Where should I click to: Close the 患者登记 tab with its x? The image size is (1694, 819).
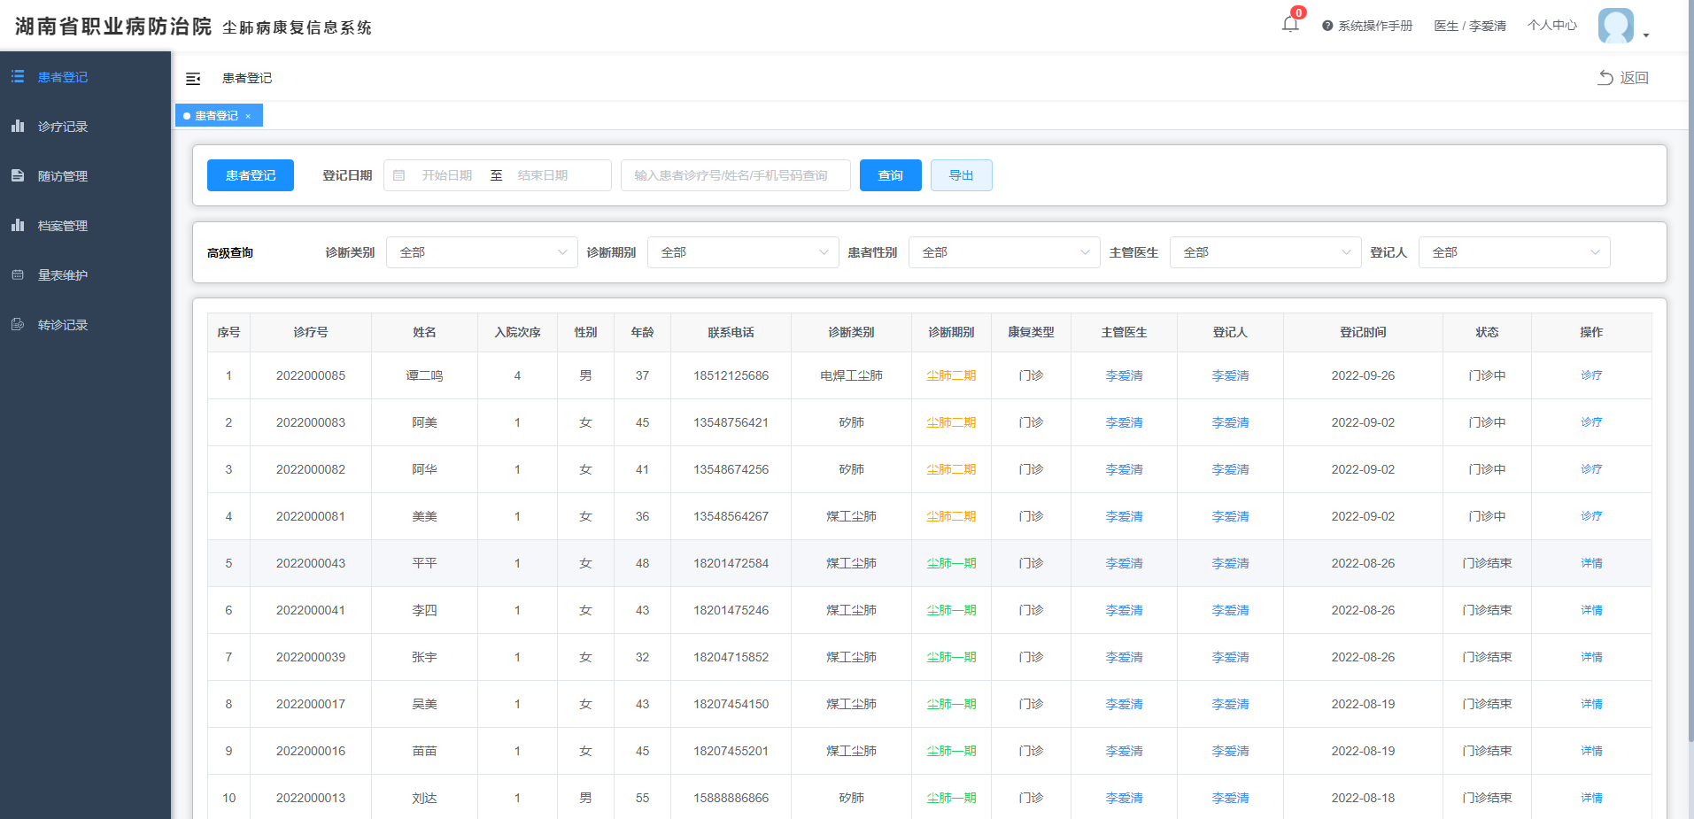[248, 116]
